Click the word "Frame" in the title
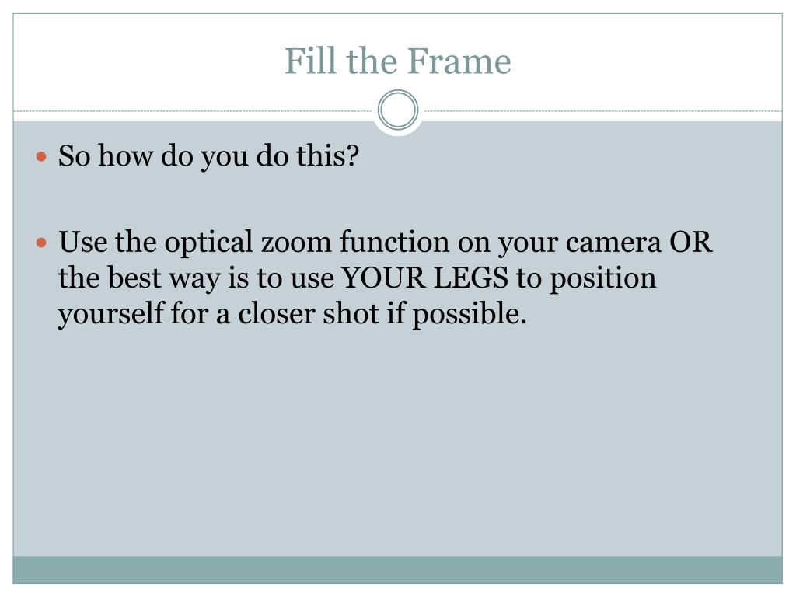Image resolution: width=796 pixels, height=597 pixels. pyautogui.click(x=459, y=61)
